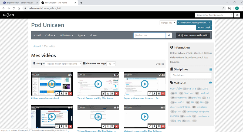Go to browser home page icon
The image size is (243, 132).
click(x=19, y=8)
